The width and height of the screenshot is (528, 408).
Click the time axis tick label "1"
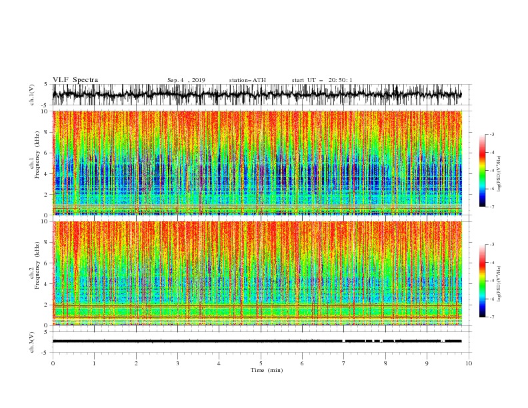coord(95,363)
